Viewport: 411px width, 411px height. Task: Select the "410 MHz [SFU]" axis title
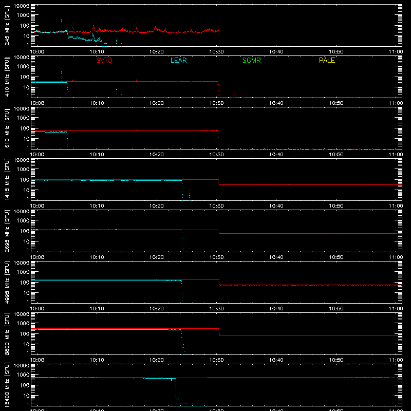click(7, 77)
